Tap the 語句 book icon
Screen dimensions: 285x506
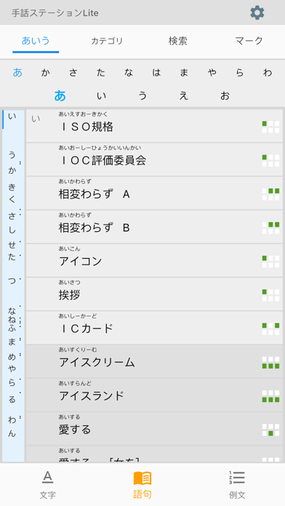[x=142, y=478]
